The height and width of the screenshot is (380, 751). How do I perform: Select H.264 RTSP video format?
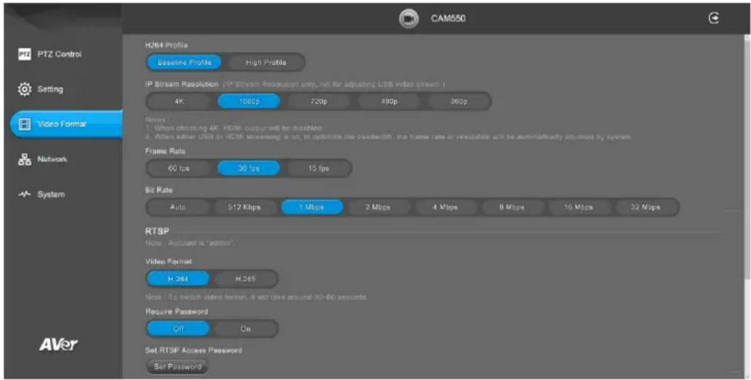click(178, 278)
